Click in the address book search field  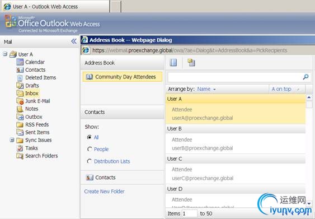pyautogui.click(x=234, y=77)
